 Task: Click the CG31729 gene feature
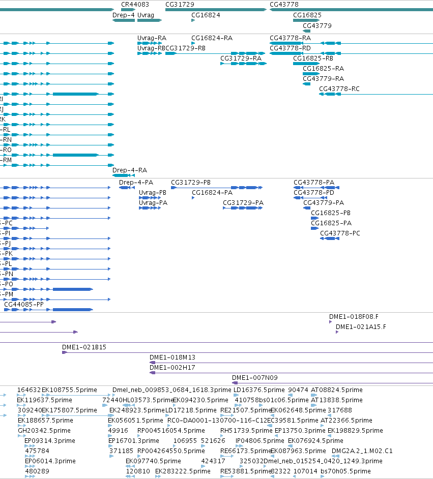[x=216, y=10]
